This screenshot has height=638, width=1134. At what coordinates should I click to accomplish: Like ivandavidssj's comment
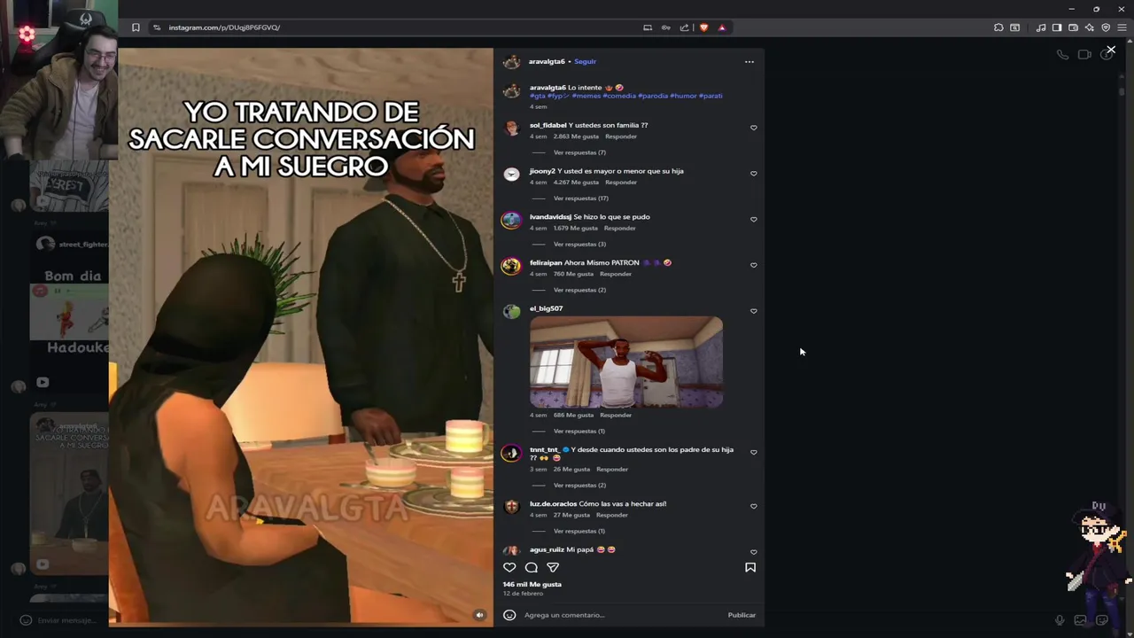(x=754, y=220)
